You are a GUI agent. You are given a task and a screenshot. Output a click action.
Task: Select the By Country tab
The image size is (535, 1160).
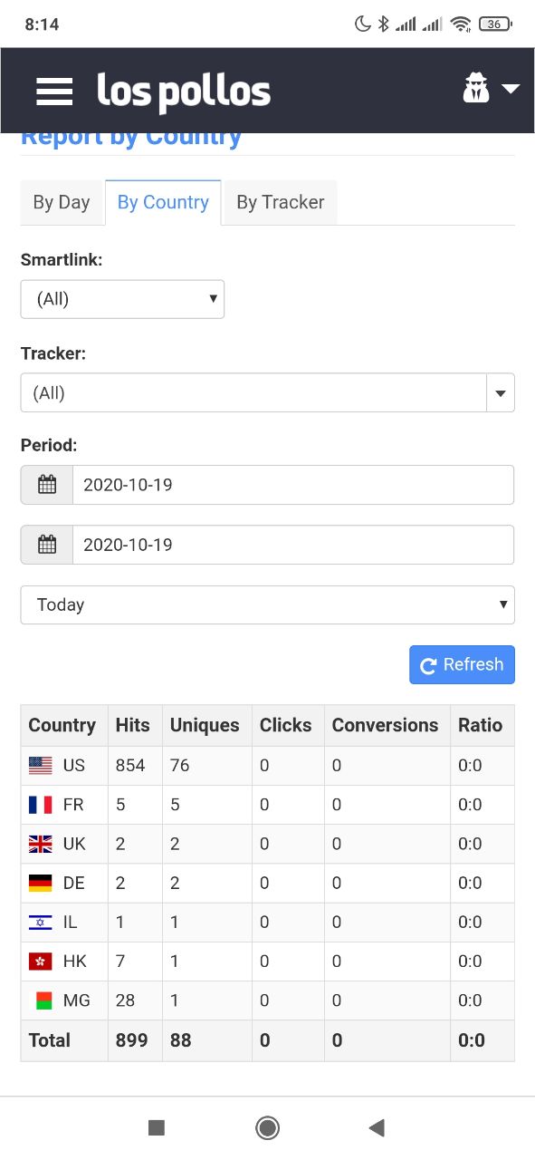coord(163,202)
